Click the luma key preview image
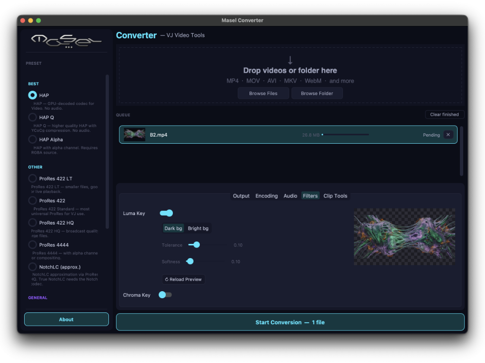 pyautogui.click(x=404, y=237)
